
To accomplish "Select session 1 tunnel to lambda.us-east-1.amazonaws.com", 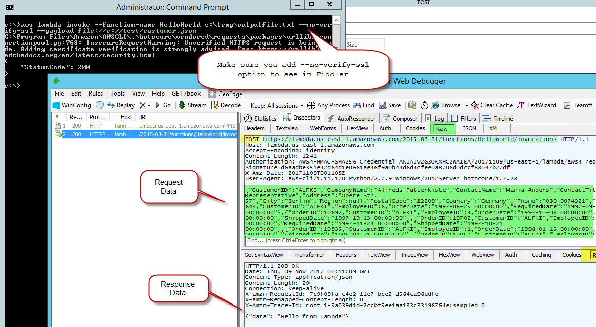I will (x=145, y=126).
